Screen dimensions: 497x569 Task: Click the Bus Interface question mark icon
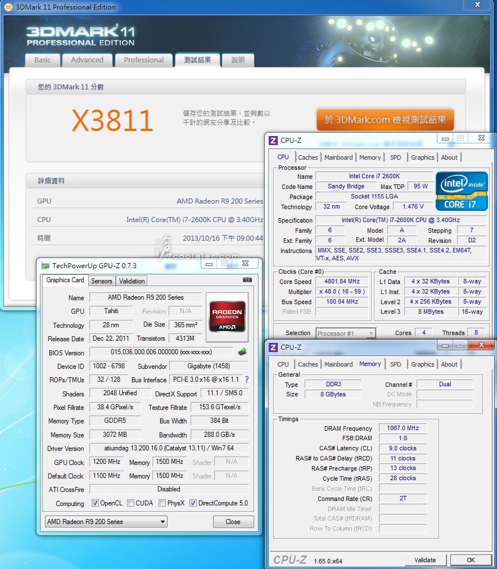click(x=246, y=380)
